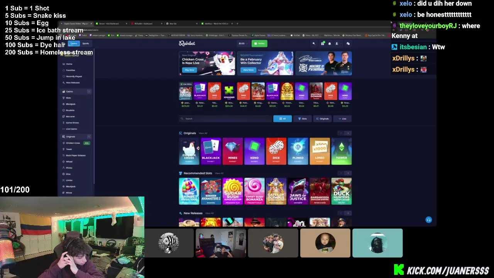Open Game Shows in sidebar

click(72, 123)
